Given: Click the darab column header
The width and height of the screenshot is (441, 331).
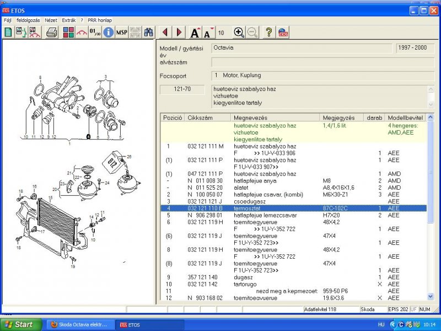Looking at the screenshot, I should click(x=374, y=118).
